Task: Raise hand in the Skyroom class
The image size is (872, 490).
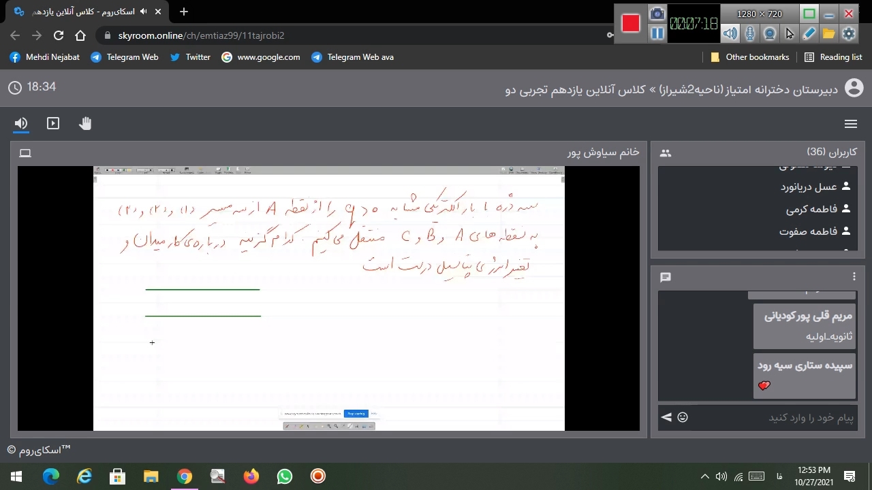Action: tap(85, 123)
